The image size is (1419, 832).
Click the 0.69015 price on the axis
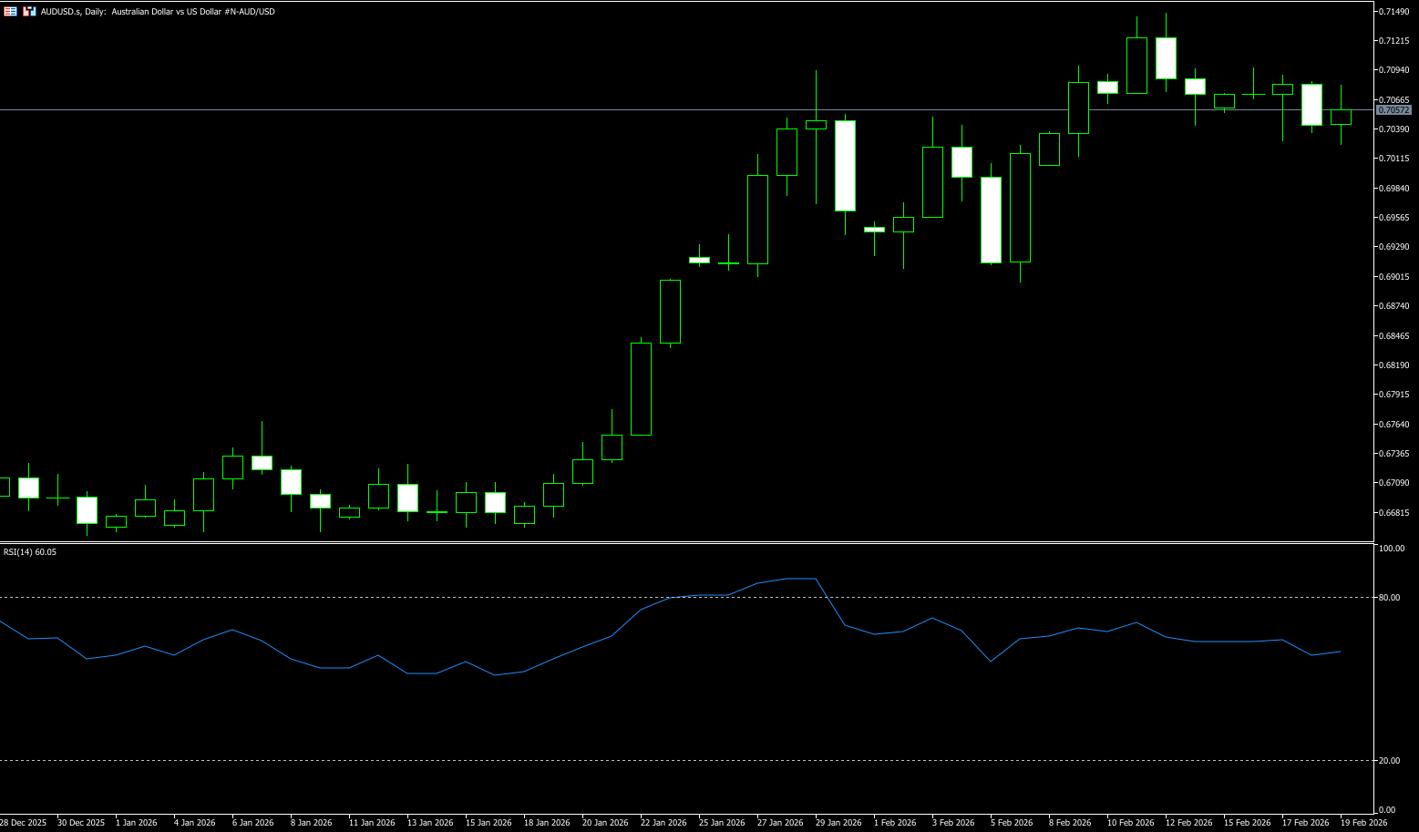coord(1395,277)
